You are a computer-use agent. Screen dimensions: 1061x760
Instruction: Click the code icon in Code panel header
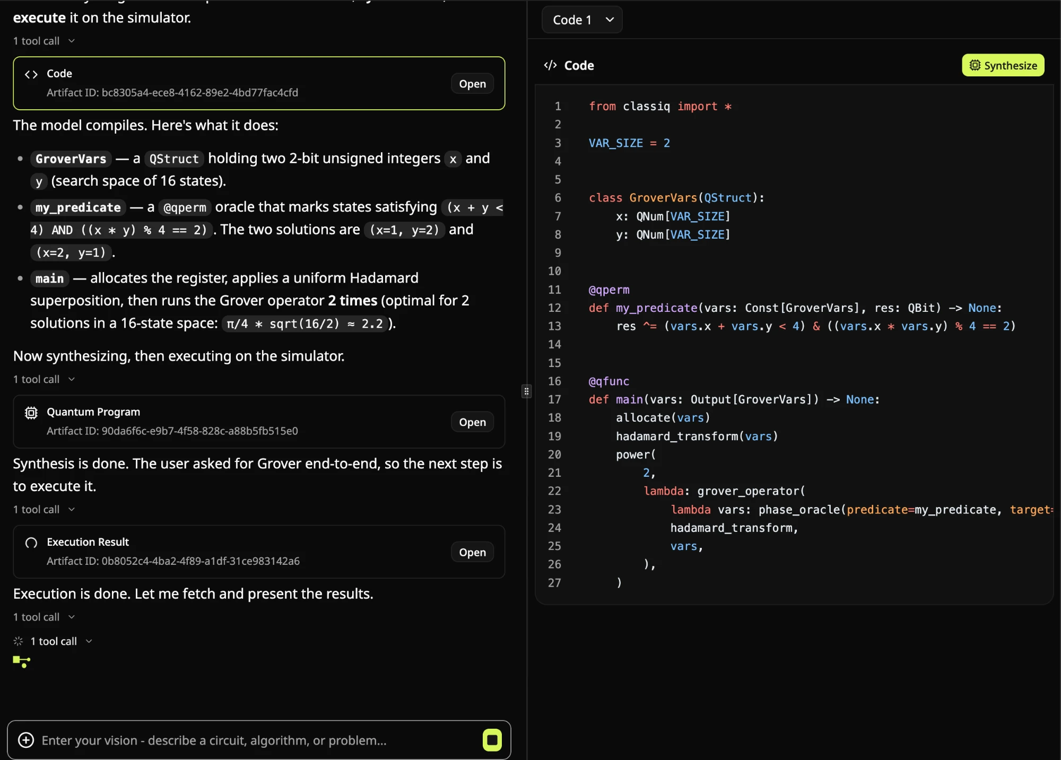tap(550, 65)
